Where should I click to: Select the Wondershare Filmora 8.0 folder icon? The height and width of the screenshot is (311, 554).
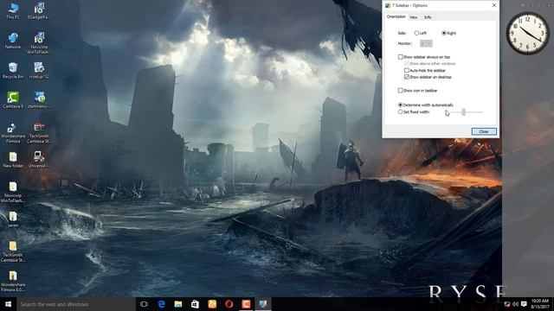click(x=13, y=282)
